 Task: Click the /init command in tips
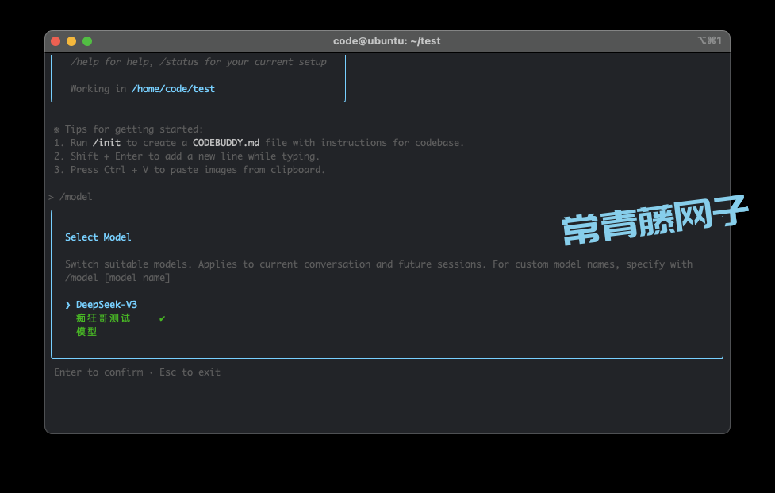tap(106, 143)
